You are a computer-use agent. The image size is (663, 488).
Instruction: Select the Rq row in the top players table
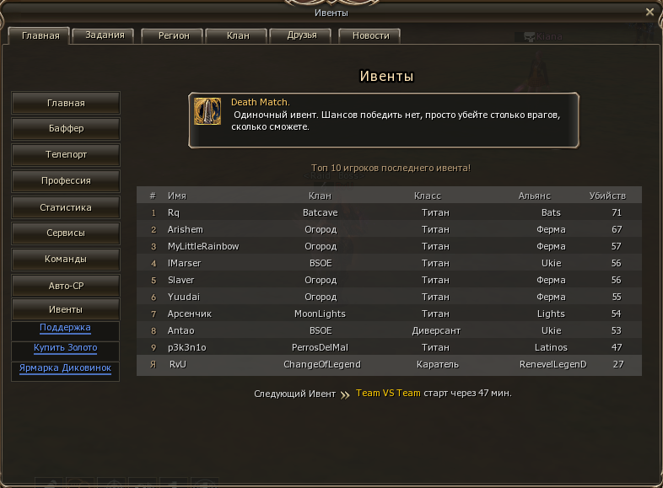click(x=389, y=212)
